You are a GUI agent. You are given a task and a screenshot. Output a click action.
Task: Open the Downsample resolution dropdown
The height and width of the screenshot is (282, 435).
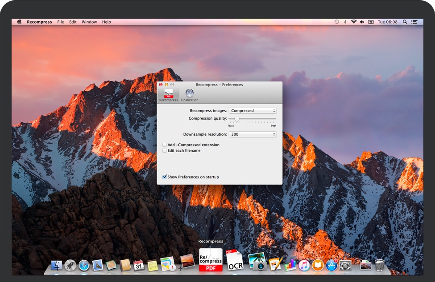(x=253, y=134)
